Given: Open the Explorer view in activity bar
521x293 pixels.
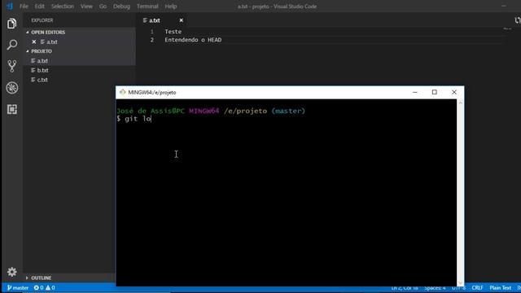Looking at the screenshot, I should click(12, 24).
